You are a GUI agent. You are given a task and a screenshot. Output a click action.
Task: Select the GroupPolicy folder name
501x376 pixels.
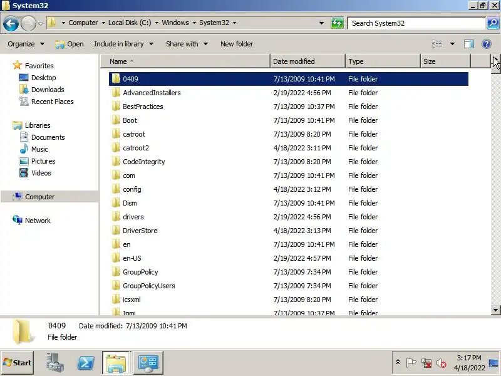(x=140, y=272)
